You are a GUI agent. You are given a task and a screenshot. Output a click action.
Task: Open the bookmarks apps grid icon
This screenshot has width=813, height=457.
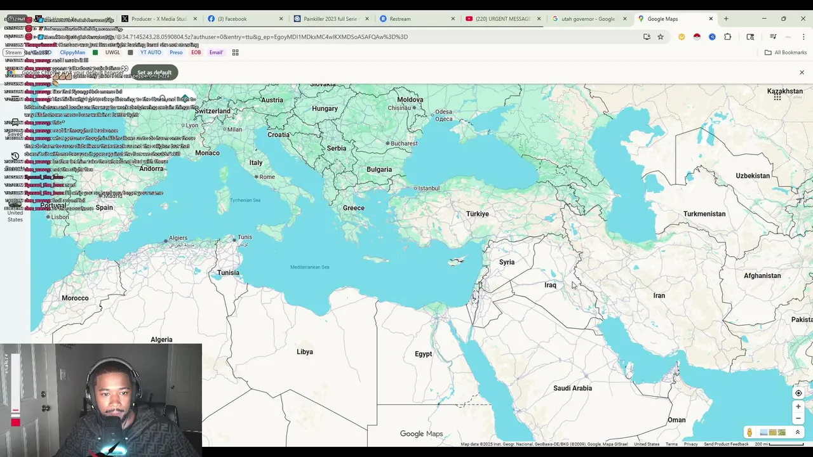[x=235, y=53]
